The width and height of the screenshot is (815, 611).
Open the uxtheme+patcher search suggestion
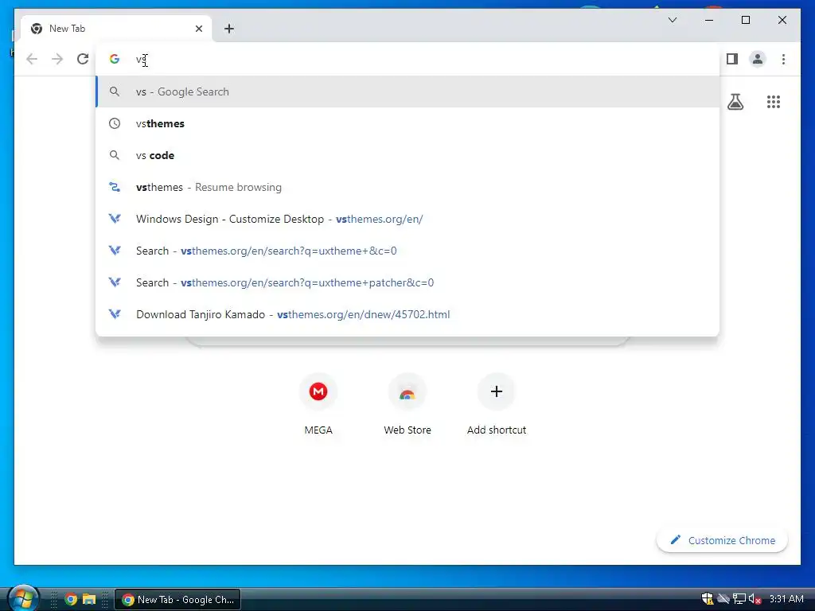[x=407, y=282]
